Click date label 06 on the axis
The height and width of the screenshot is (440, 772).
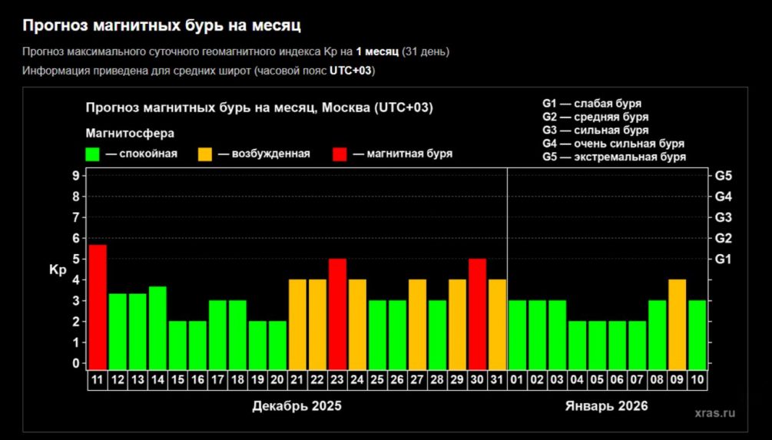click(x=617, y=380)
